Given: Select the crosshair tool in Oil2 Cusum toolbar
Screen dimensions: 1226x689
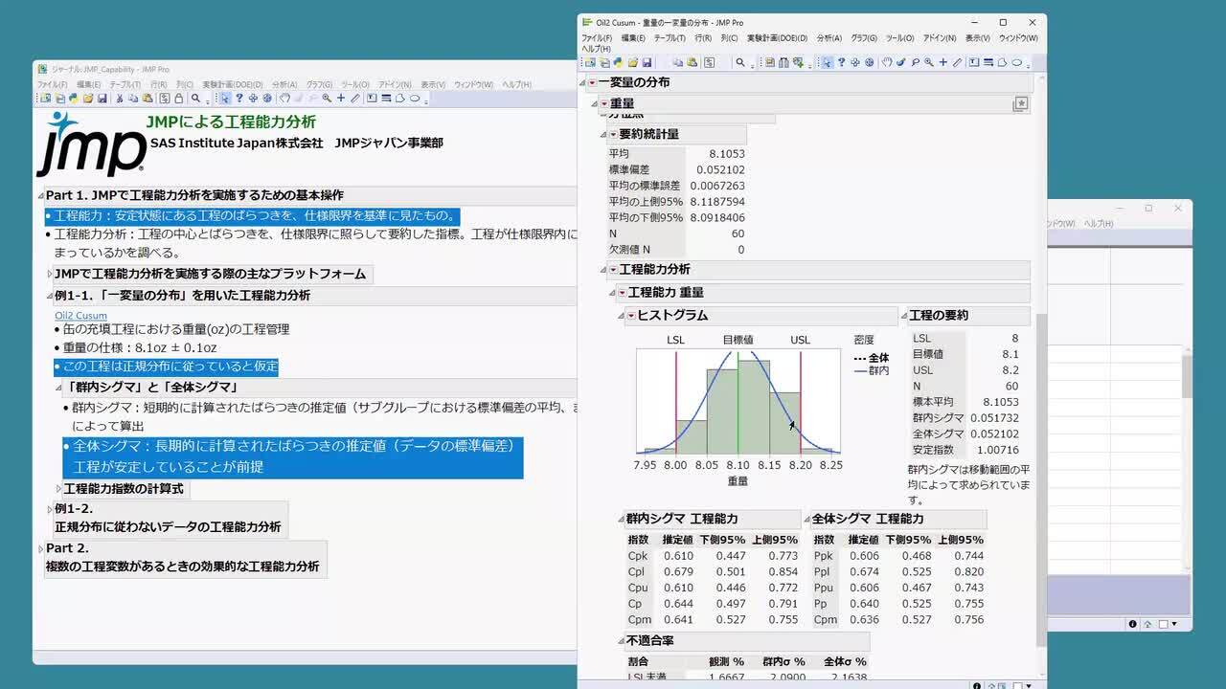Looking at the screenshot, I should pyautogui.click(x=943, y=62).
